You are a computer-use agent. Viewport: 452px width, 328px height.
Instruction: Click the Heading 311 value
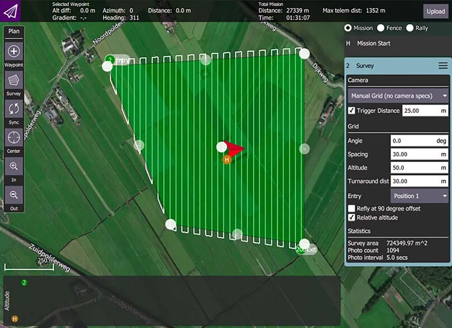(134, 18)
